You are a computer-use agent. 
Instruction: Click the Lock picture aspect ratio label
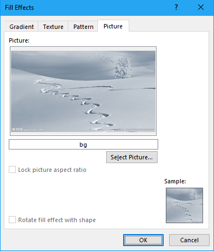(x=52, y=170)
